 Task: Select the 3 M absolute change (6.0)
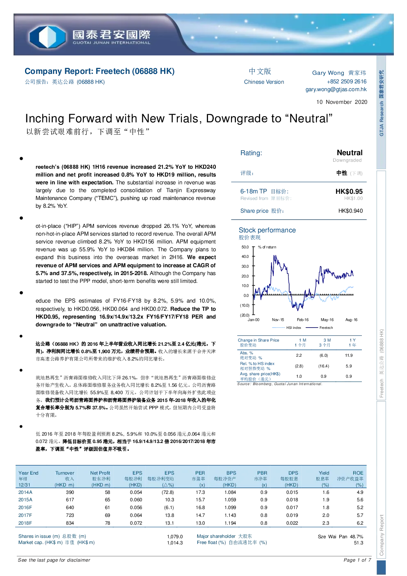pyautogui.click(x=324, y=356)
